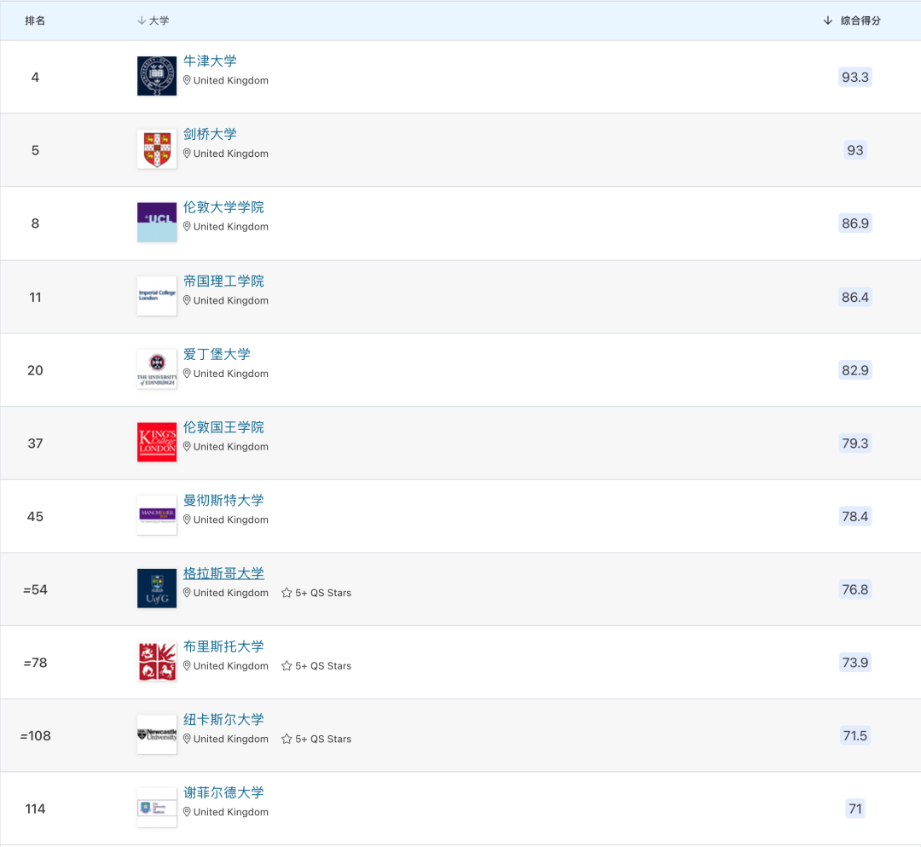Click location pin icon under 谢菲尔德大学

click(187, 812)
